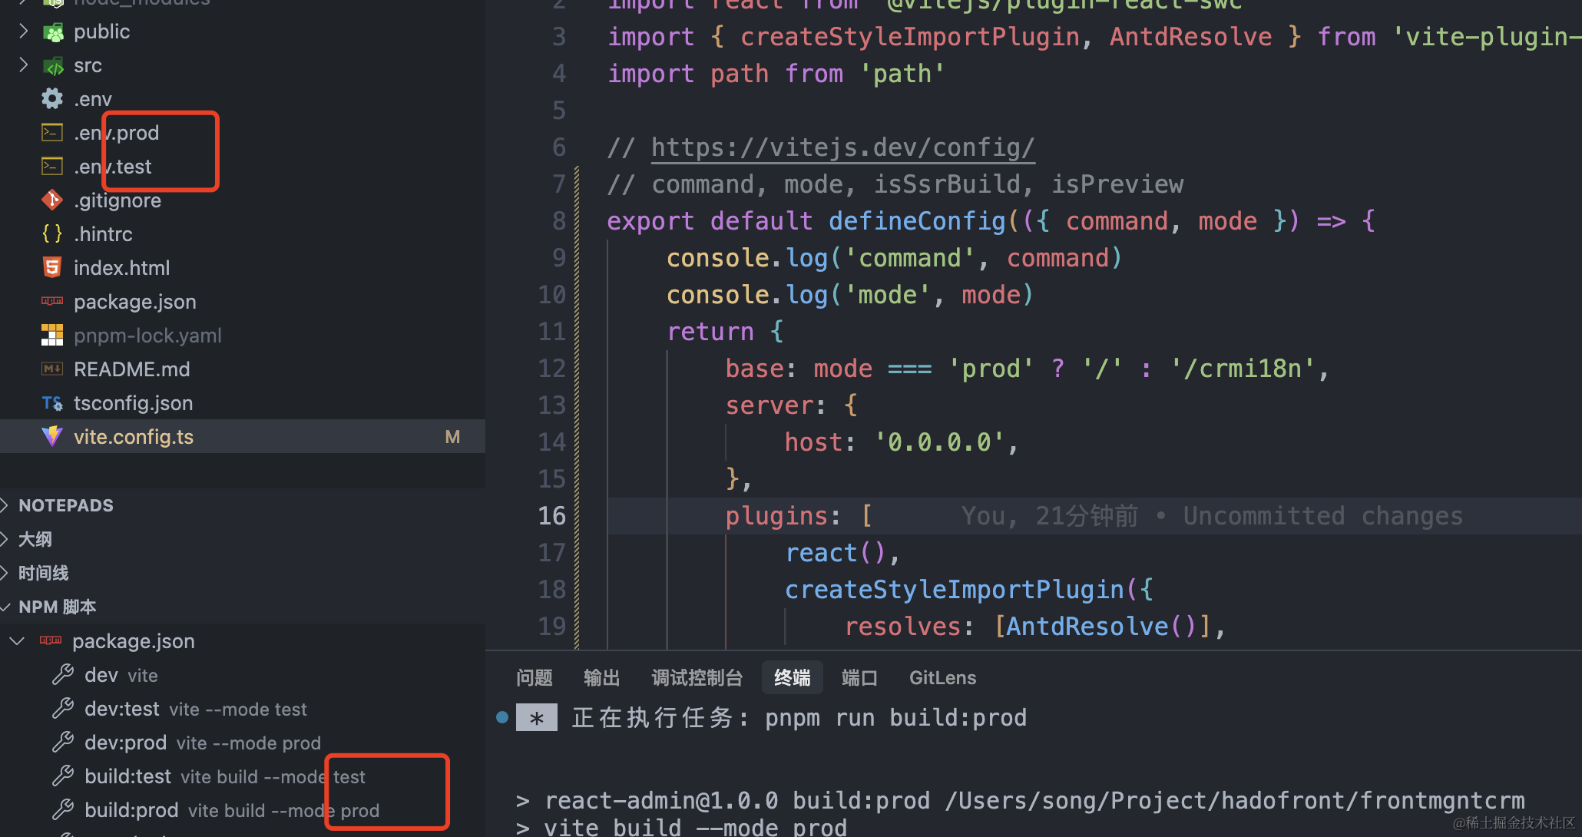Click the Vite icon for vite.config.ts

click(x=51, y=437)
